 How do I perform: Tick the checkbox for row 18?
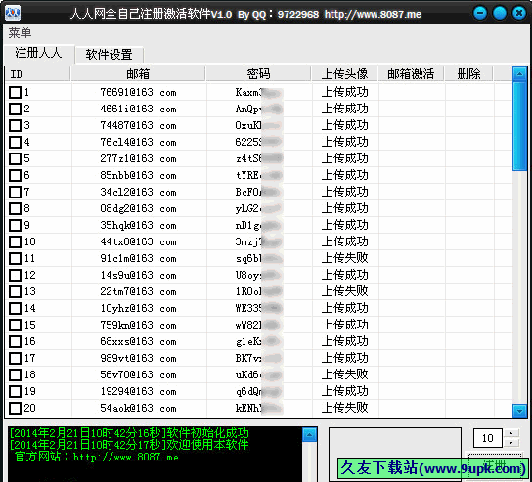tap(15, 374)
